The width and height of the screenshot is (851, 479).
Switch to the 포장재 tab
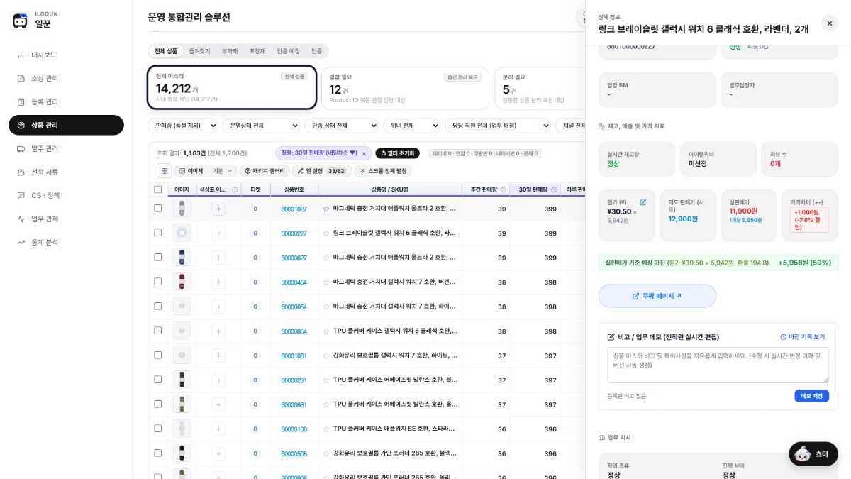point(257,51)
